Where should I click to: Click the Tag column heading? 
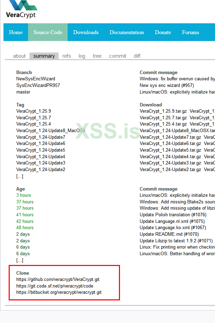click(x=20, y=105)
